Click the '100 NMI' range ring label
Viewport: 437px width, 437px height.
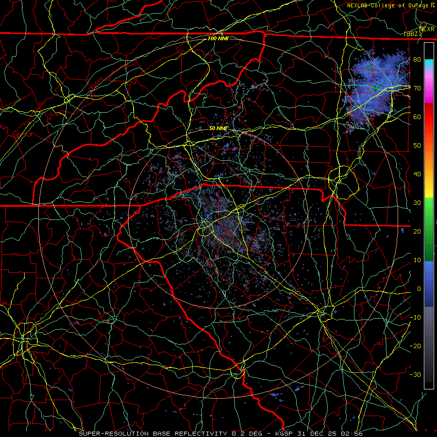(218, 38)
